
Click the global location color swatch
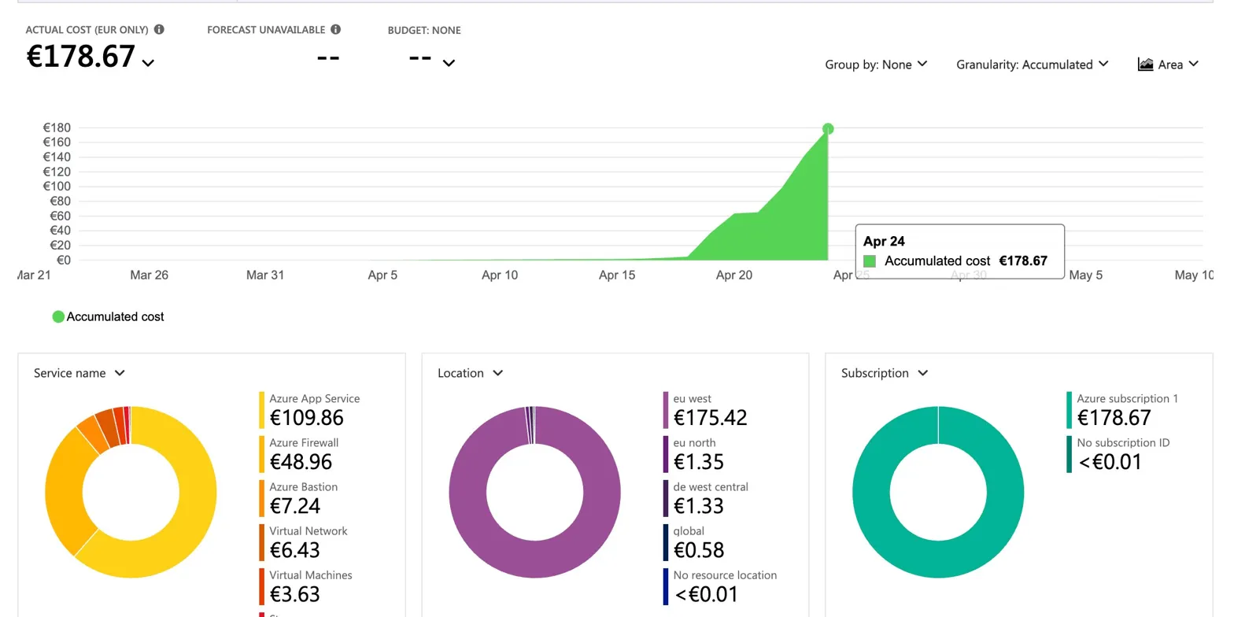click(x=666, y=542)
